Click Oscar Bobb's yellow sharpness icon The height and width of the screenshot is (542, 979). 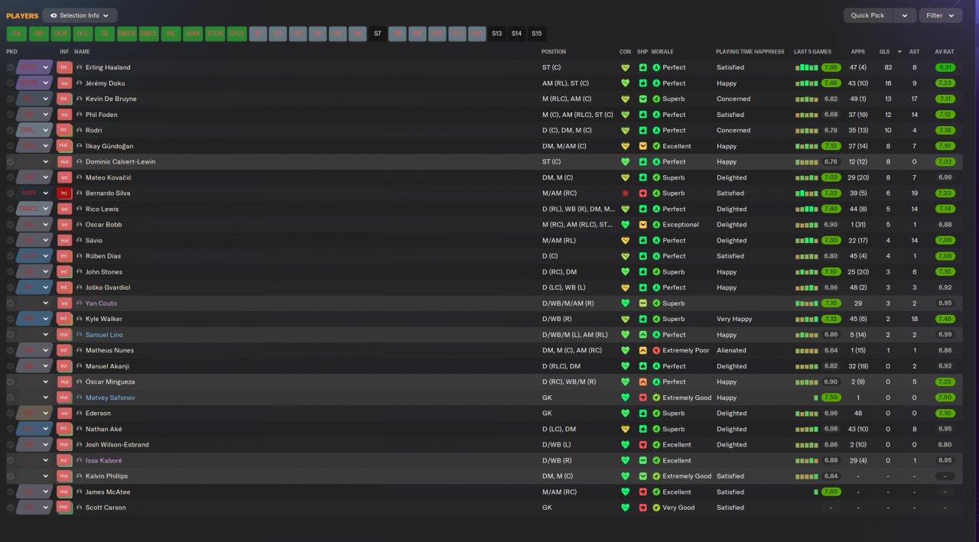click(643, 225)
